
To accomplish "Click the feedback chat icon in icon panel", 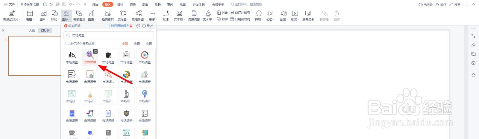I will 138,26.
